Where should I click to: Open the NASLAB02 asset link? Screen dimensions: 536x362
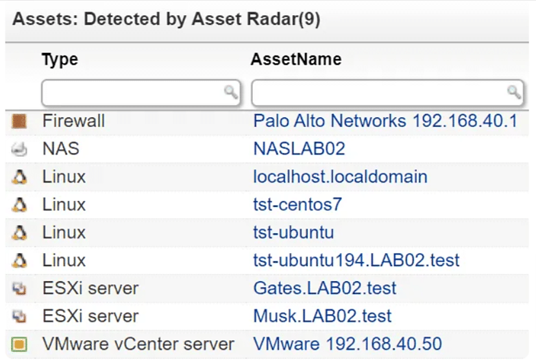coord(299,149)
